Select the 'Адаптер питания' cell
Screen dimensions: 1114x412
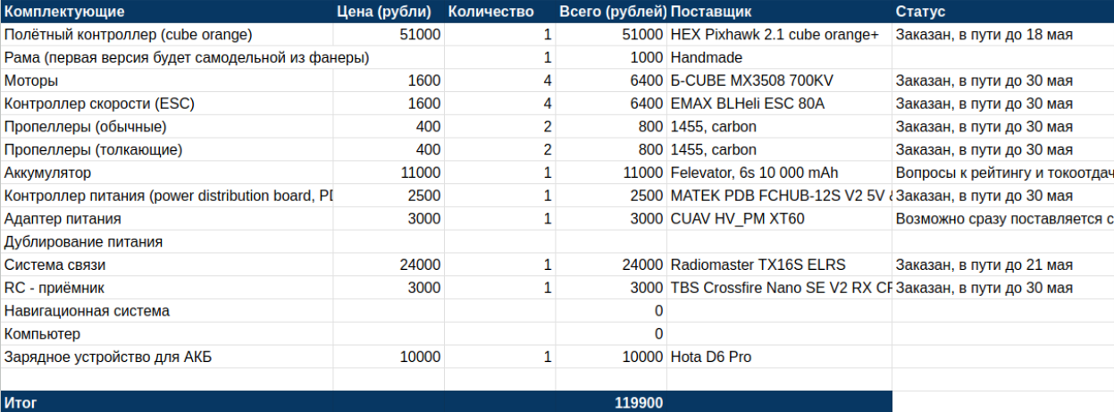166,219
